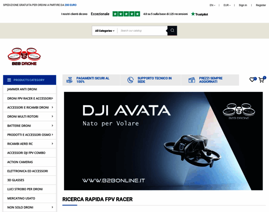
Task: Open Action Cameras category
Action: click(29, 162)
